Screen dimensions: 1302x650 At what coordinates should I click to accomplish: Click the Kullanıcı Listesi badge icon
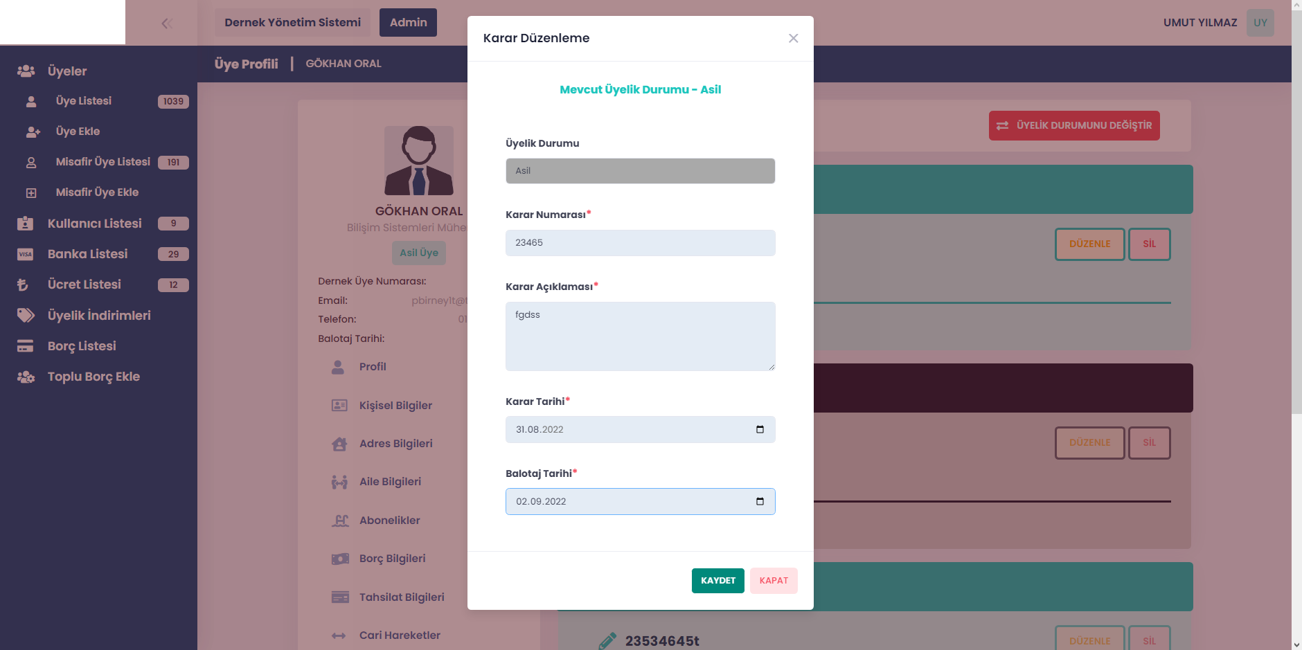26,224
